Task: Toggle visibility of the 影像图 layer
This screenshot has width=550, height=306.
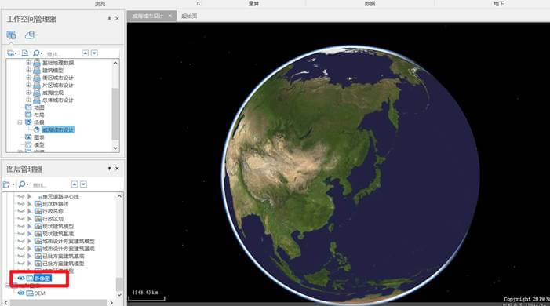Action: tap(21, 278)
